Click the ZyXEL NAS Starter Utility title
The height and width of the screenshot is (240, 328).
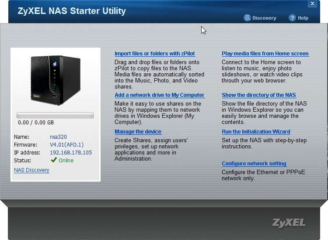tap(72, 11)
